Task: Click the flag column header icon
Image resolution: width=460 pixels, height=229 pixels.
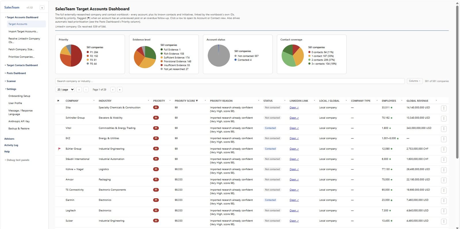Action: tap(58, 101)
